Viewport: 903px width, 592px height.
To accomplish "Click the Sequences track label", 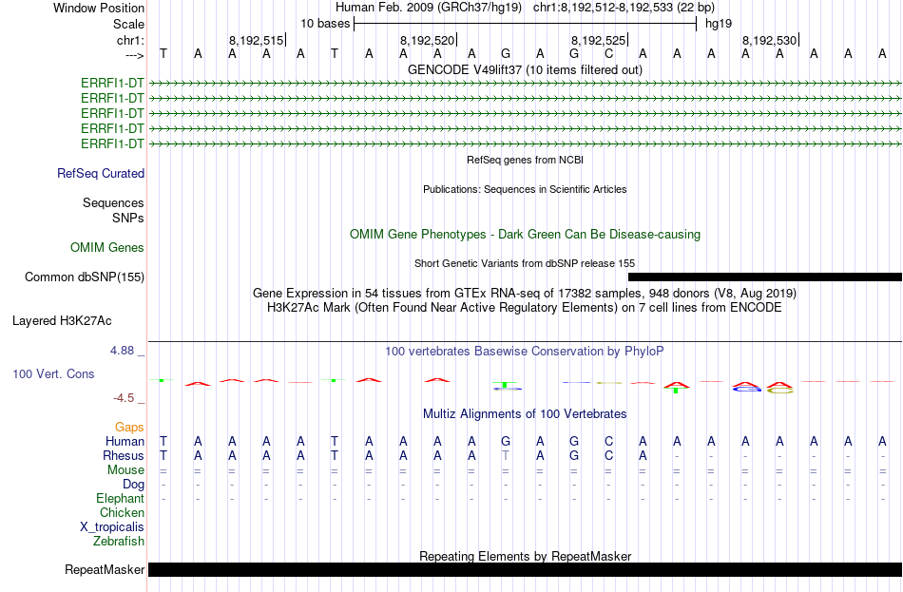I will point(113,202).
